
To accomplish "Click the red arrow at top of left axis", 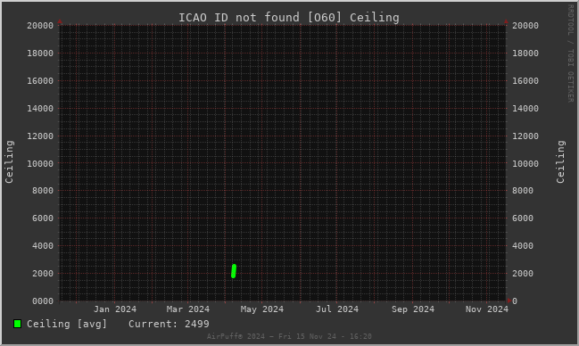I will pyautogui.click(x=60, y=21).
